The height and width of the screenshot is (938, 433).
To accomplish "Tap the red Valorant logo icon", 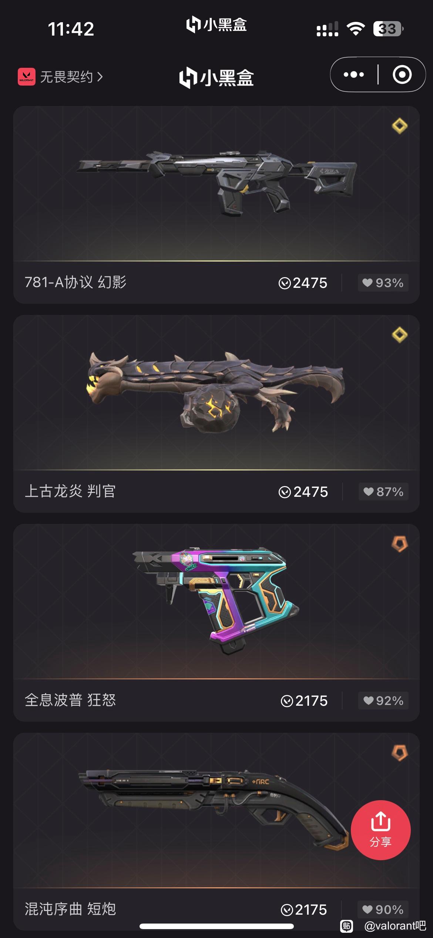I will pyautogui.click(x=27, y=77).
